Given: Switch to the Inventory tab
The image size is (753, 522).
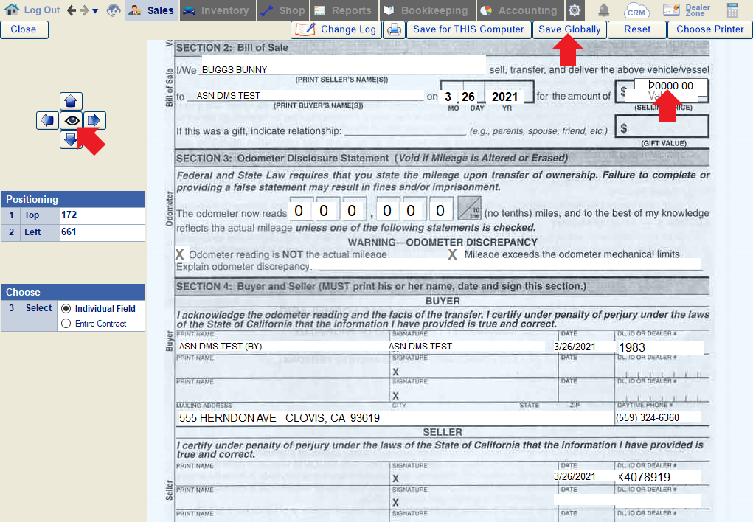Looking at the screenshot, I should point(218,10).
